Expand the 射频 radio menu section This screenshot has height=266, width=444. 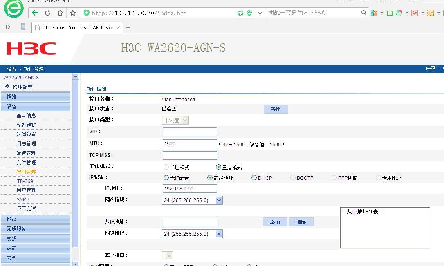pyautogui.click(x=36, y=239)
